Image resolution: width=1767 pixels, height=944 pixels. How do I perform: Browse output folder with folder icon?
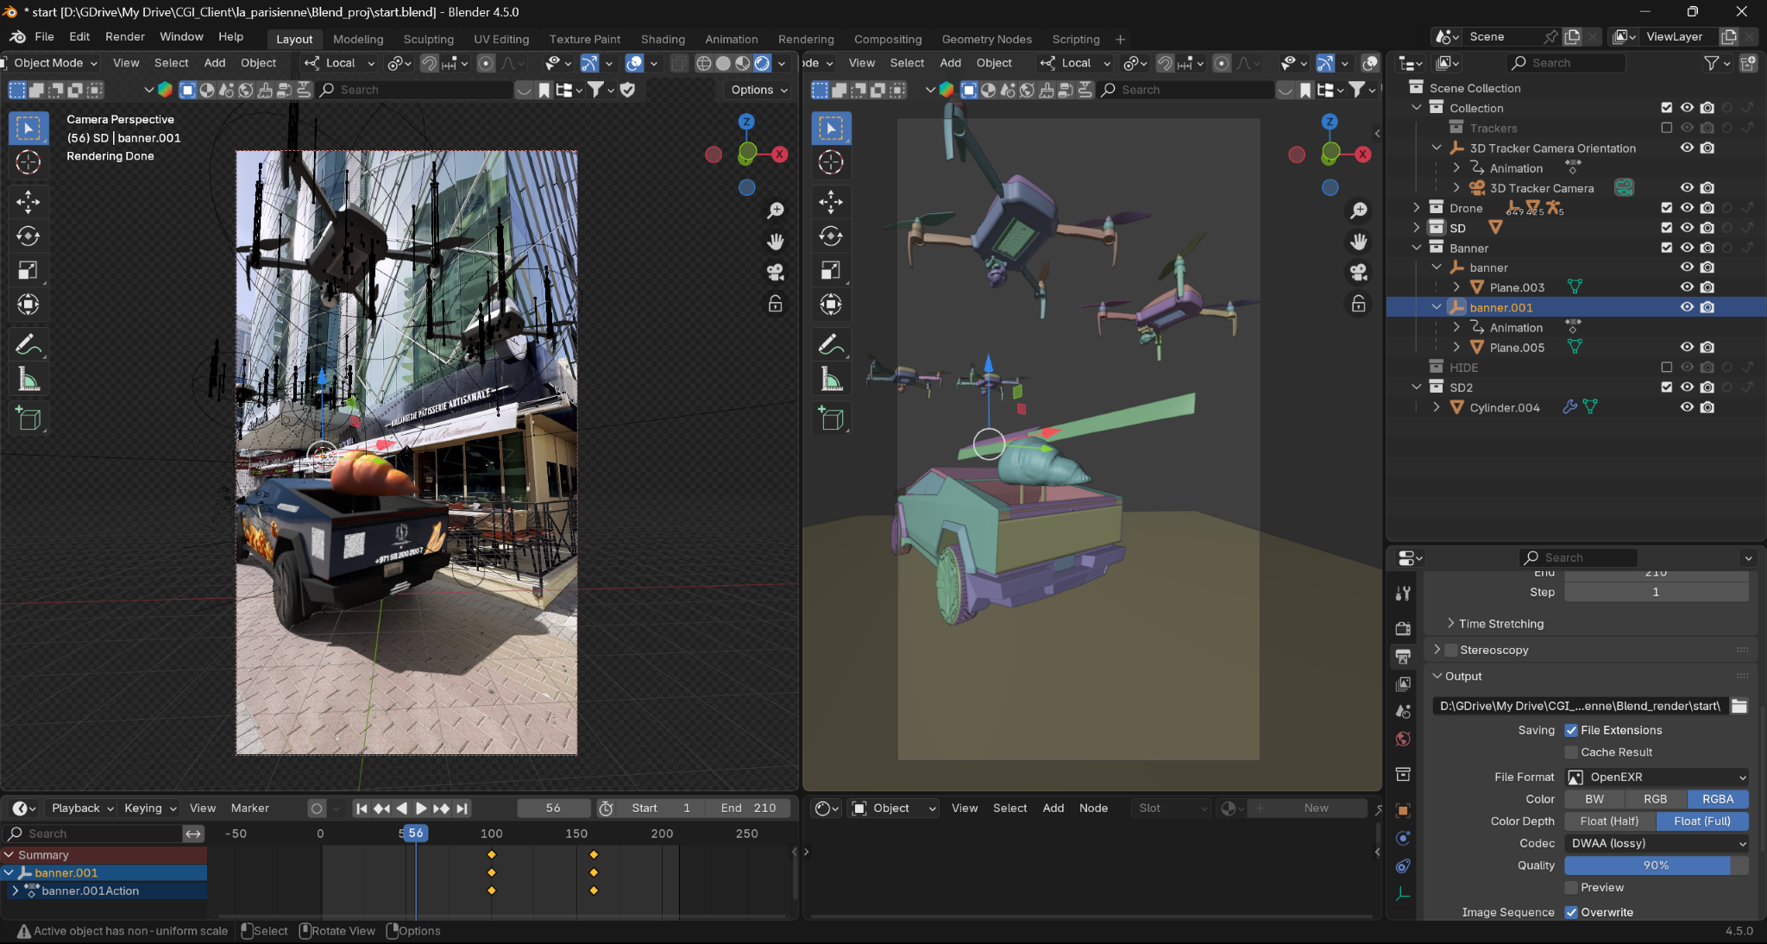[1739, 706]
